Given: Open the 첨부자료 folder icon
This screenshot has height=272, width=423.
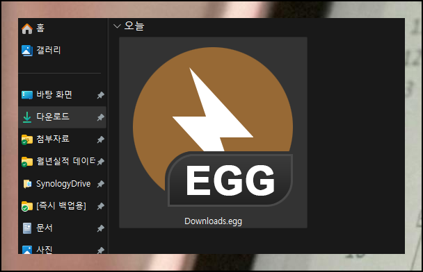Looking at the screenshot, I should [27, 139].
